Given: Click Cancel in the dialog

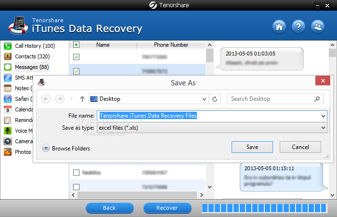Looking at the screenshot, I should click(x=300, y=147).
